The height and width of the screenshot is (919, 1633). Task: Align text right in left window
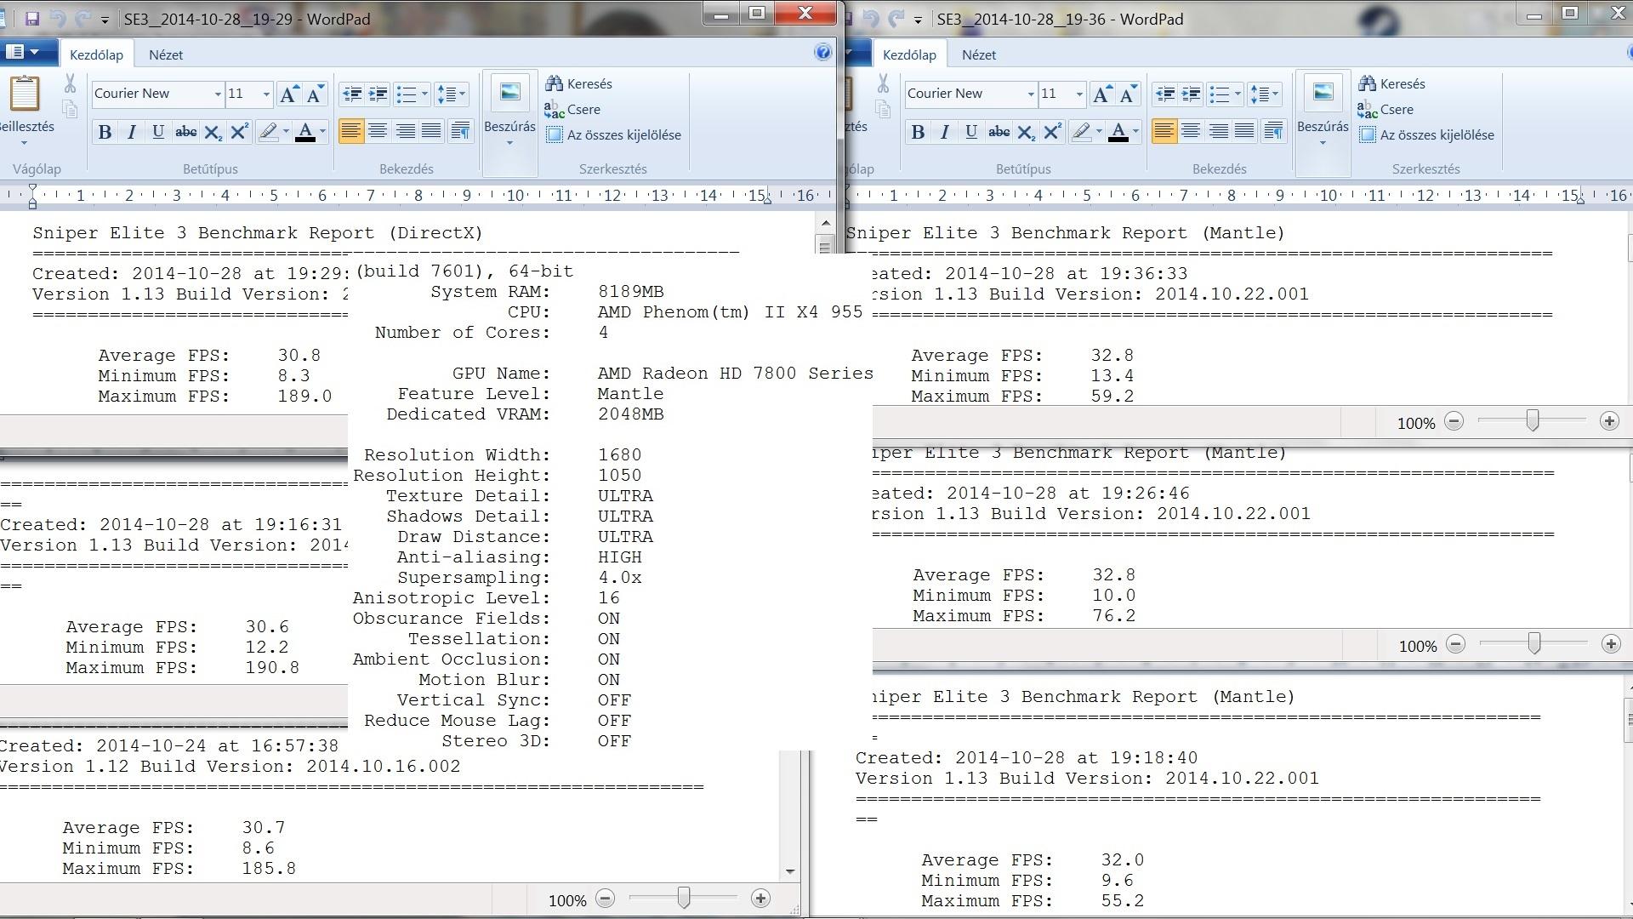[405, 131]
